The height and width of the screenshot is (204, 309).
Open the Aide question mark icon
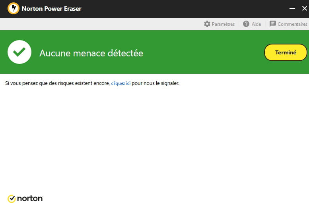click(x=246, y=24)
